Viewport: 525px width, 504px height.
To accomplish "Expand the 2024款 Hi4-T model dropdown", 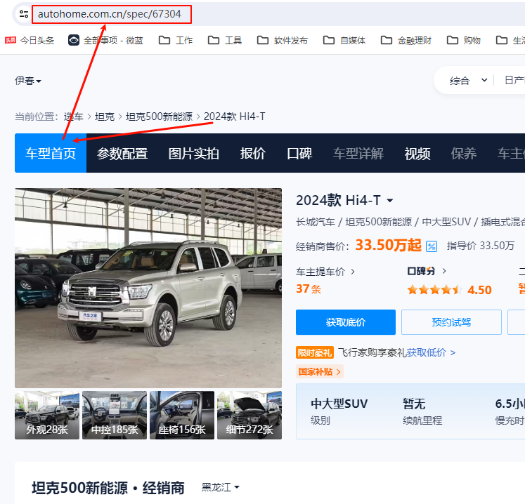I will [x=390, y=201].
